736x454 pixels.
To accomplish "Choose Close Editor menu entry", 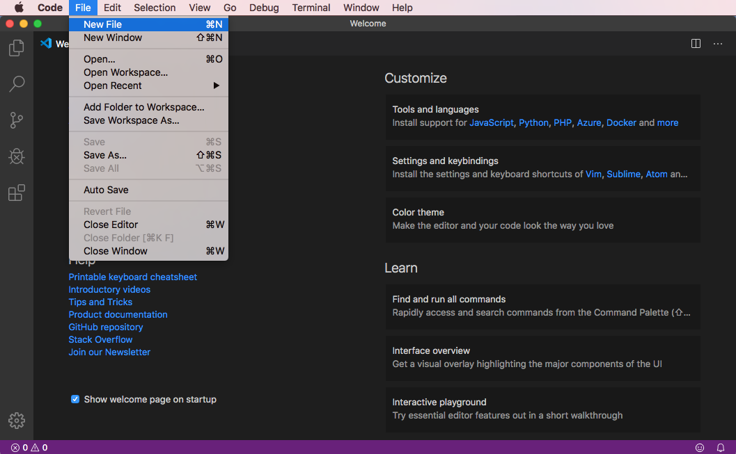I will click(x=148, y=225).
